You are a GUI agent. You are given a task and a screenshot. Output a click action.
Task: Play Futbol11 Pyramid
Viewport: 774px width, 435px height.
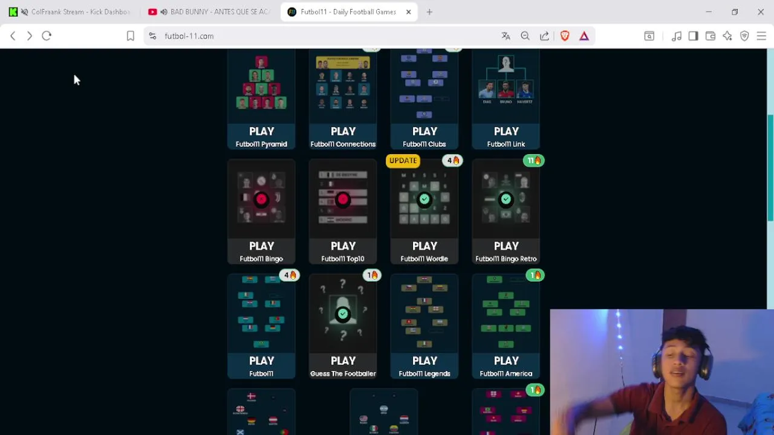pos(261,137)
